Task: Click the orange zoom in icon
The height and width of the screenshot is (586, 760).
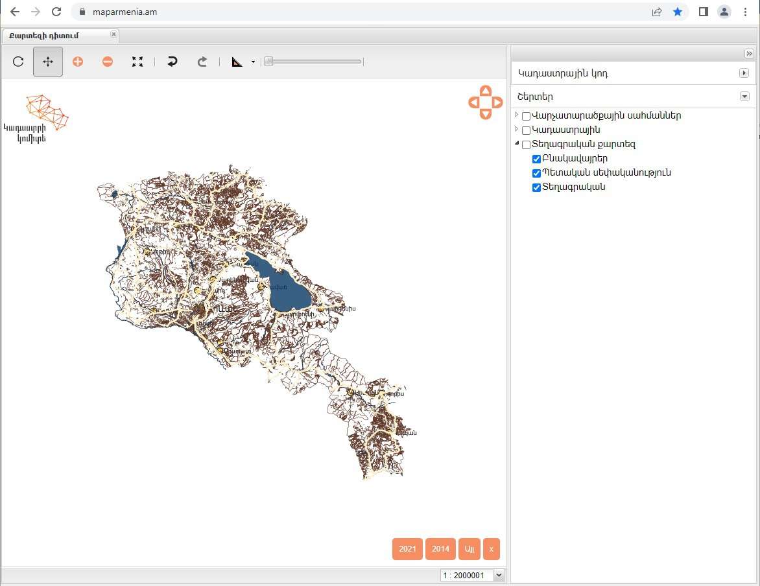Action: click(78, 62)
